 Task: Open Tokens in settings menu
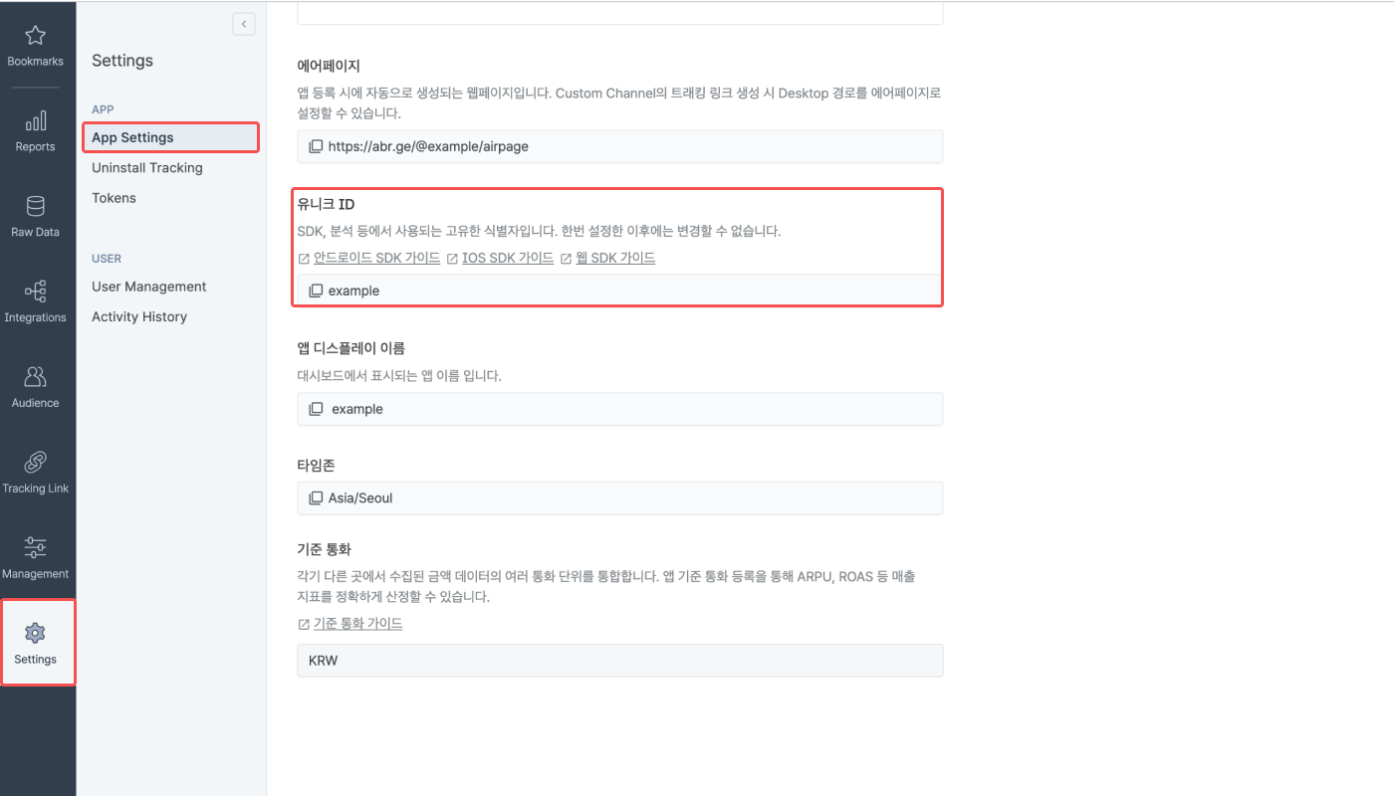click(x=114, y=198)
